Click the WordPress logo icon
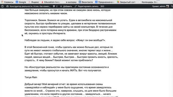This screenshot has height=97, width=173. point(2,6)
